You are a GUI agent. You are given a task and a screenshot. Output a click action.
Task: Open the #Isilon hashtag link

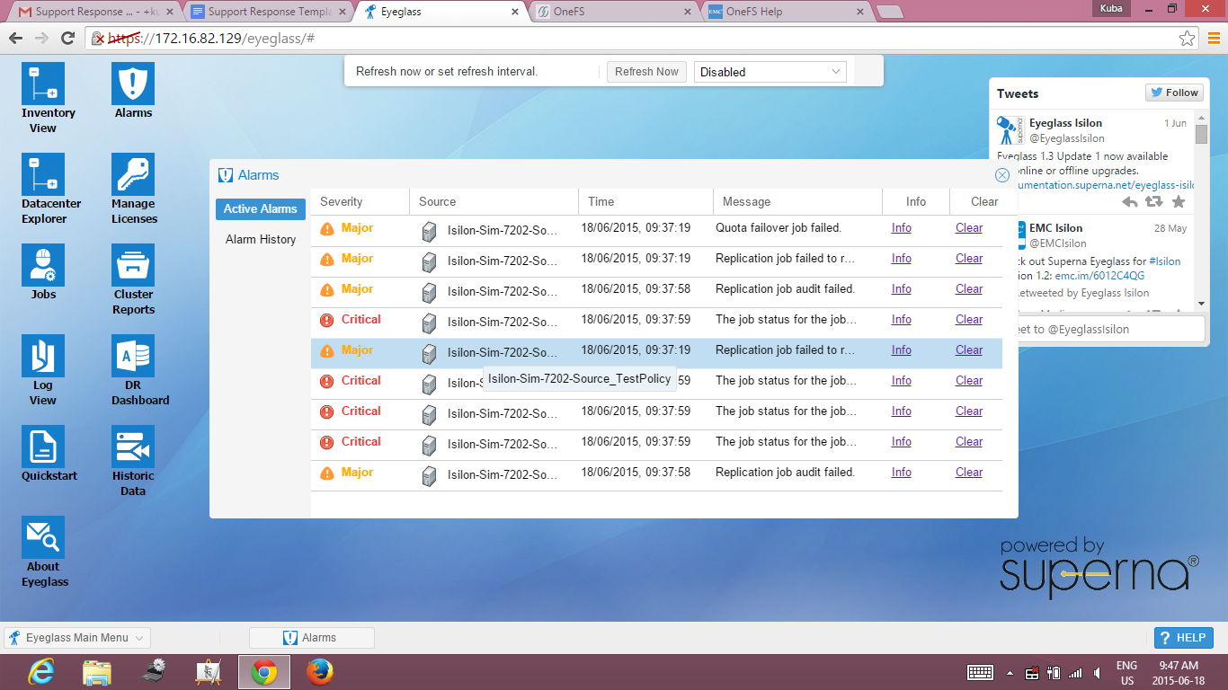[1165, 261]
